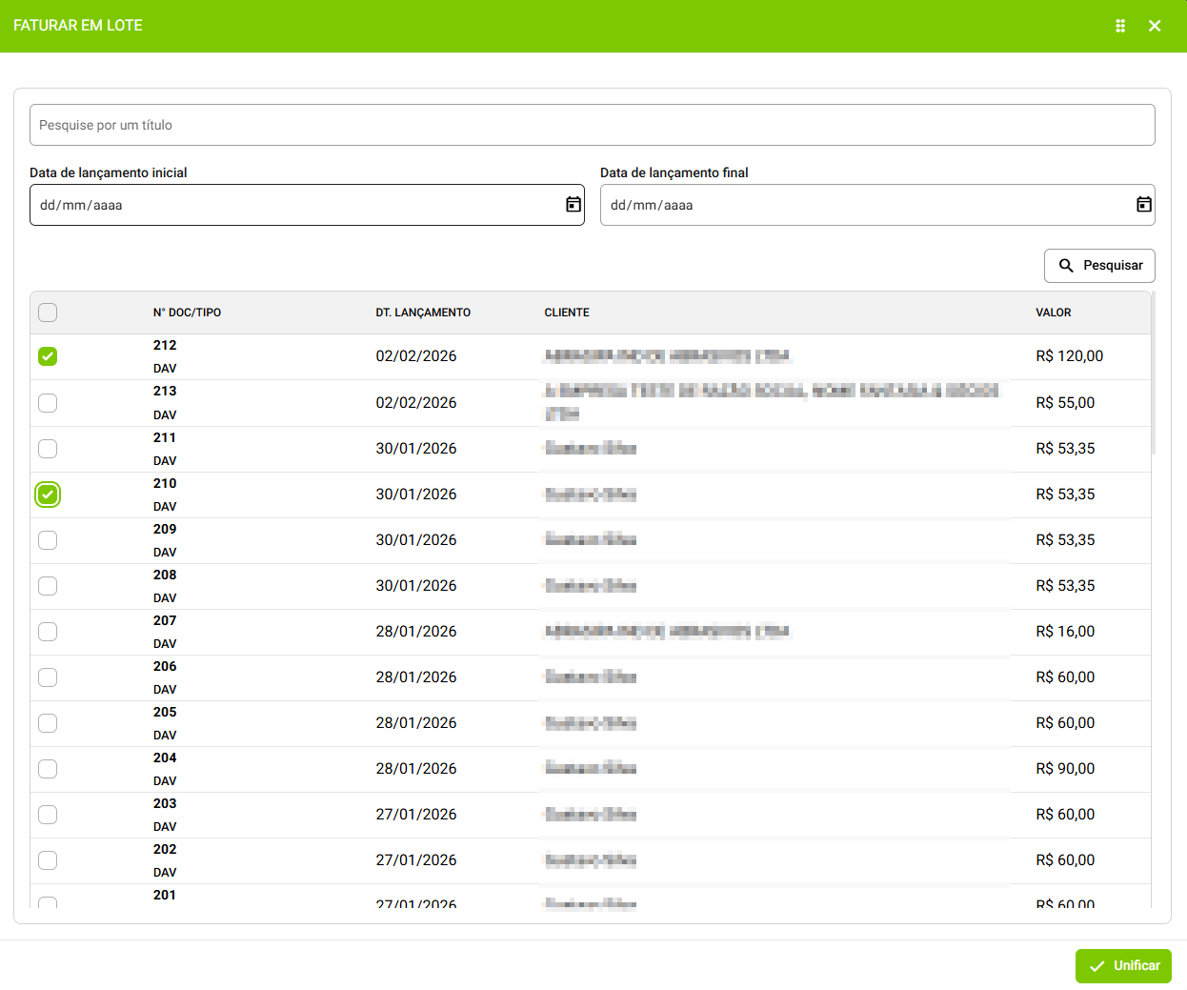Toggle the select-all checkbox in table header
Viewport: 1187px width, 990px height.
(48, 313)
